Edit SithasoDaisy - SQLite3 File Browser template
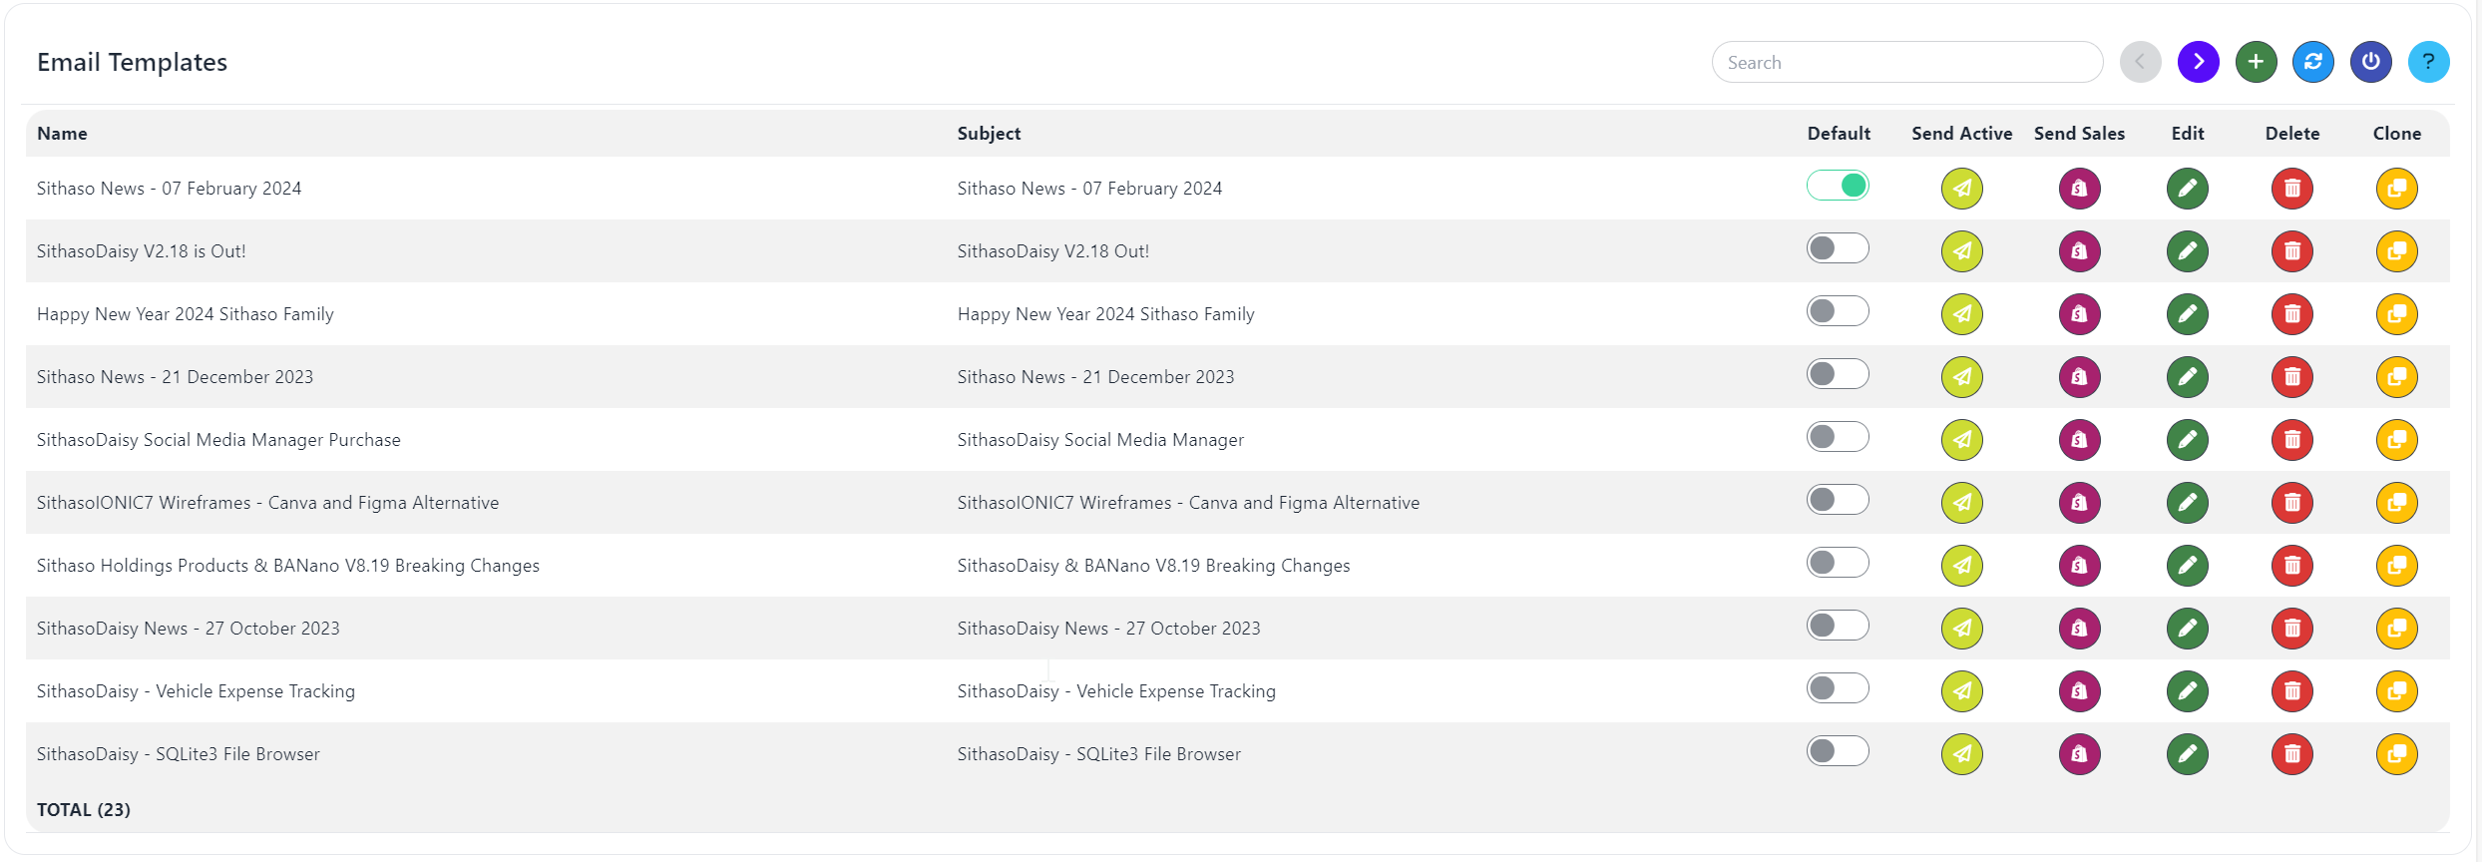 point(2187,754)
